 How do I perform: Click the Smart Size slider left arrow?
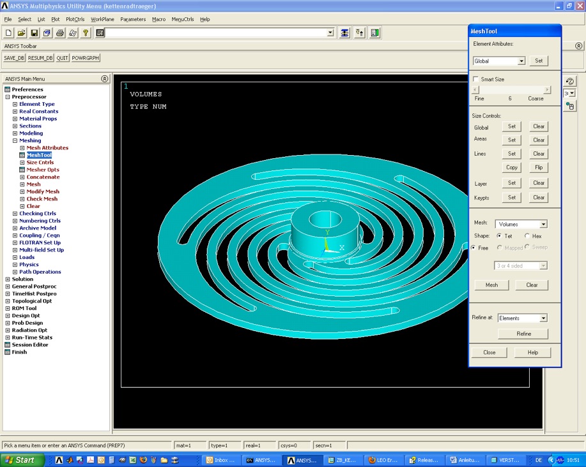point(475,90)
